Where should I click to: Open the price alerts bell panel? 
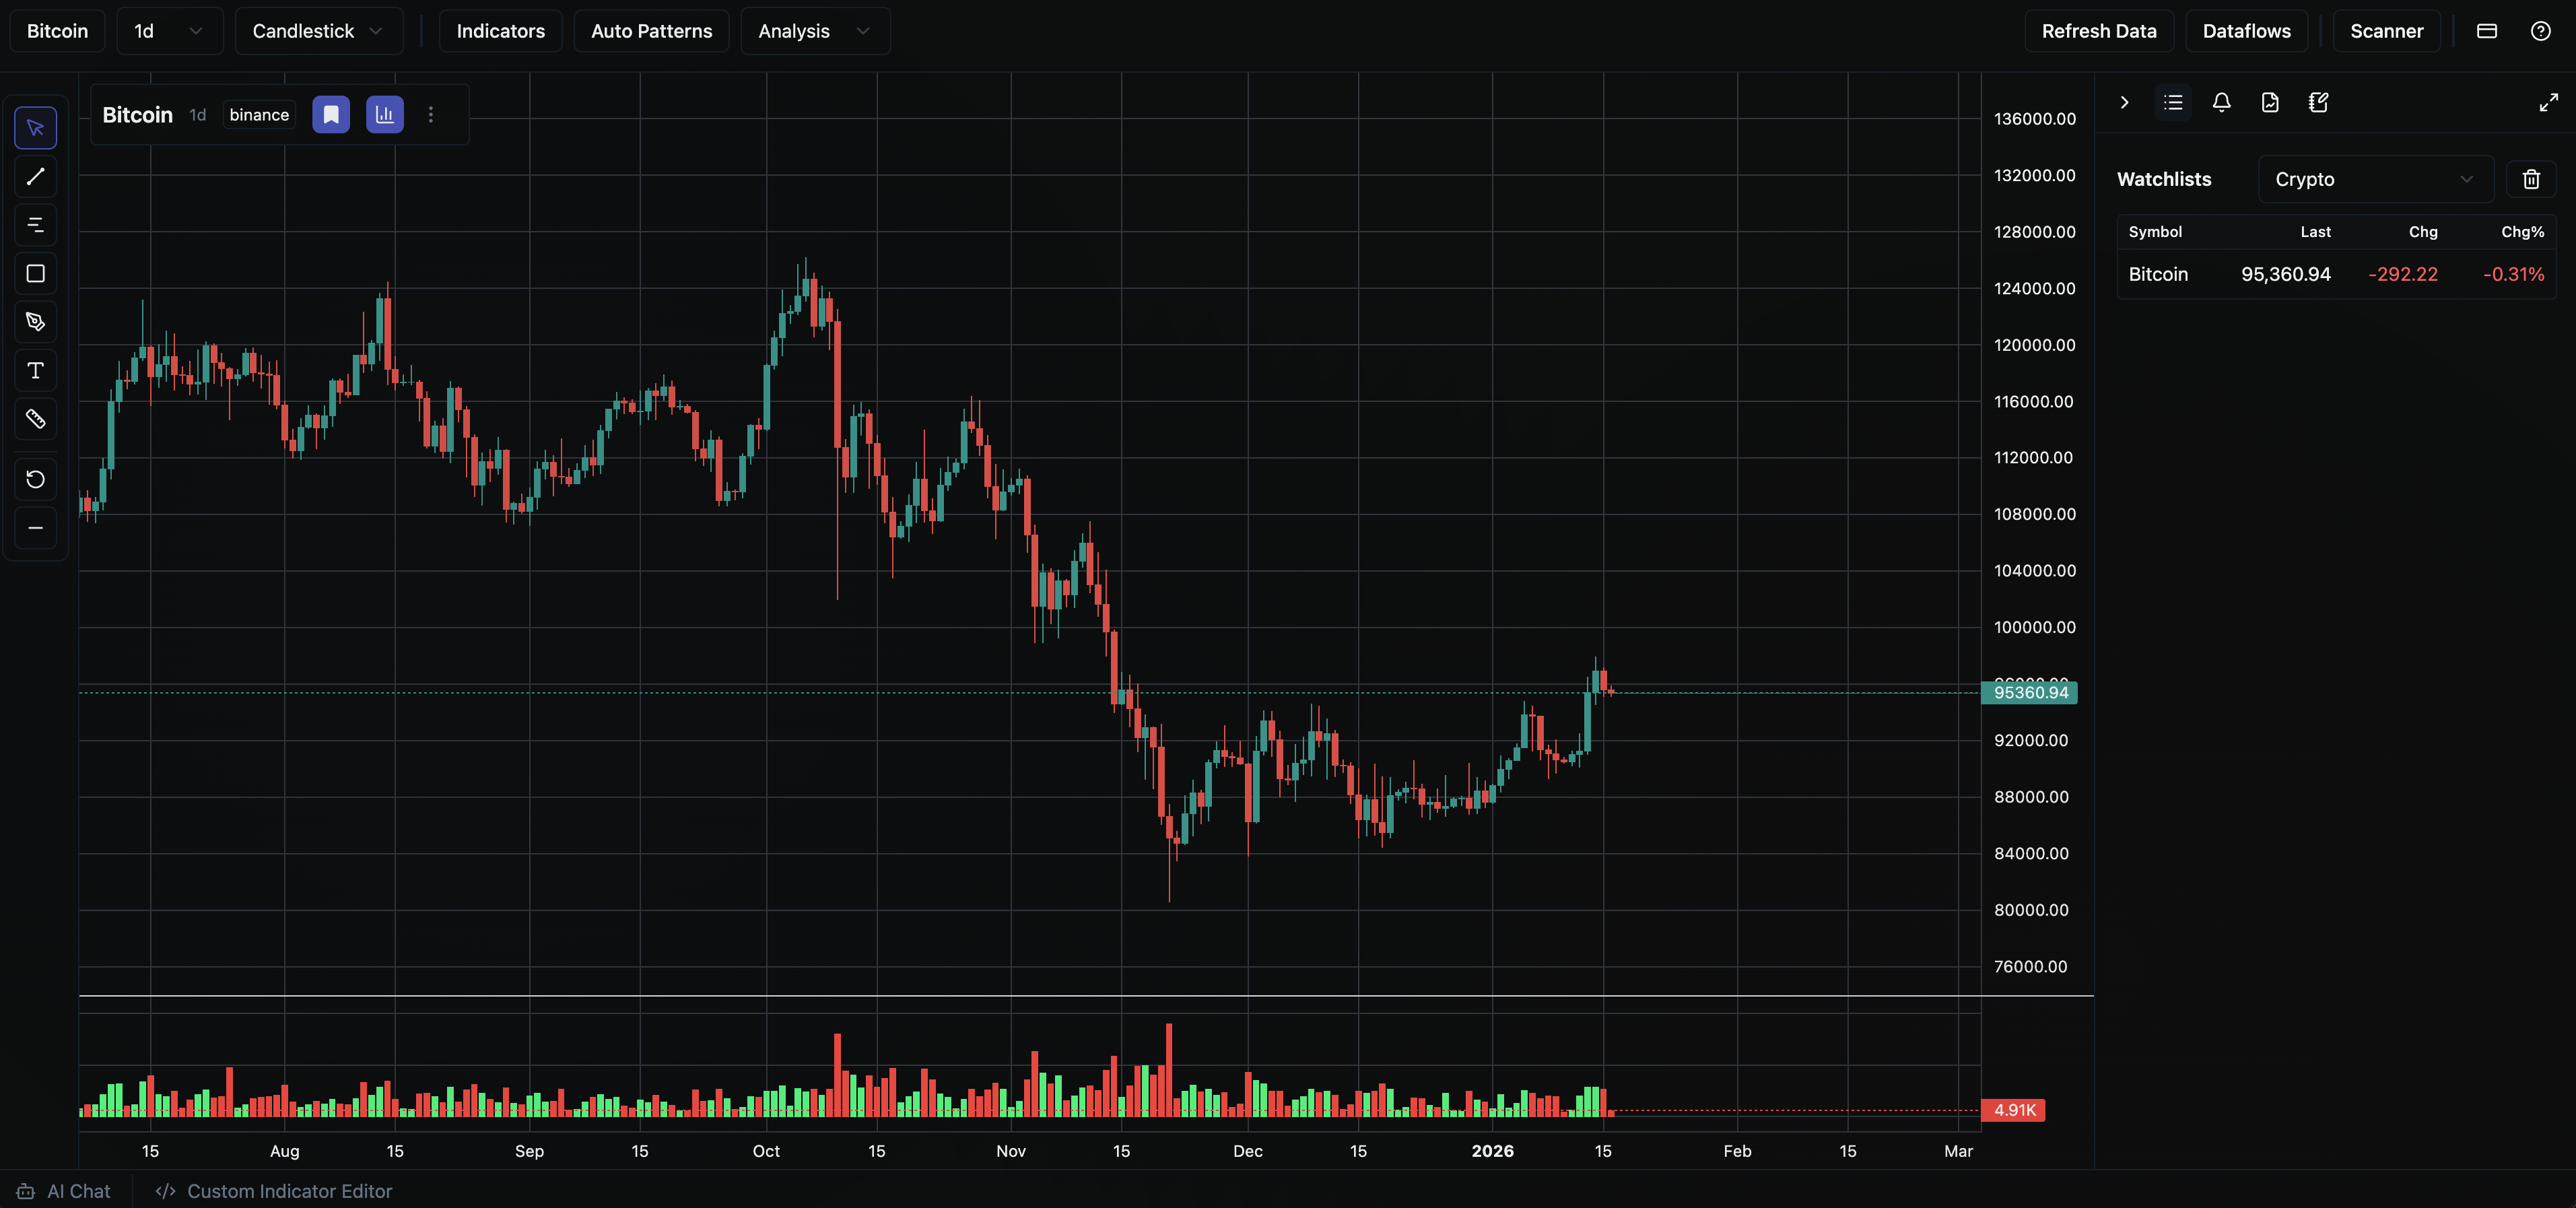point(2221,102)
